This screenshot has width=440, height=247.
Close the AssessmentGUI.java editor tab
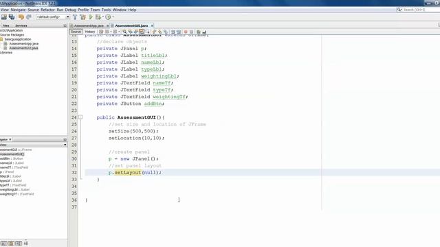coord(152,25)
